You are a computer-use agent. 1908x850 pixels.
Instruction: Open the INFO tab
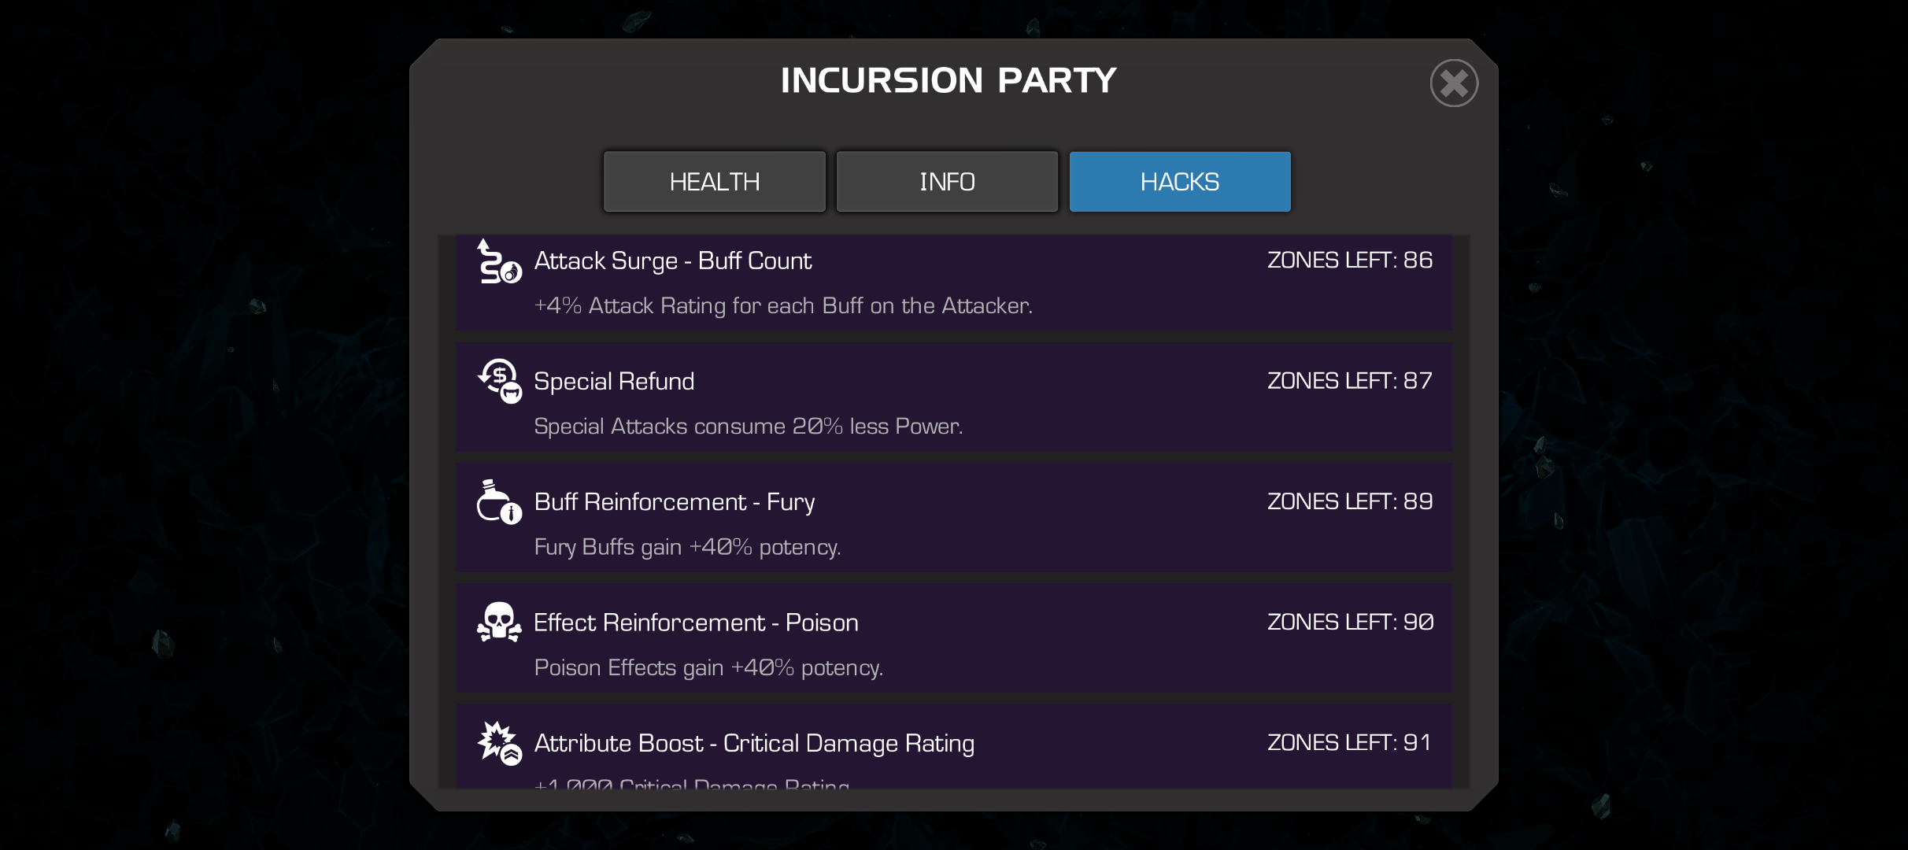tap(947, 182)
